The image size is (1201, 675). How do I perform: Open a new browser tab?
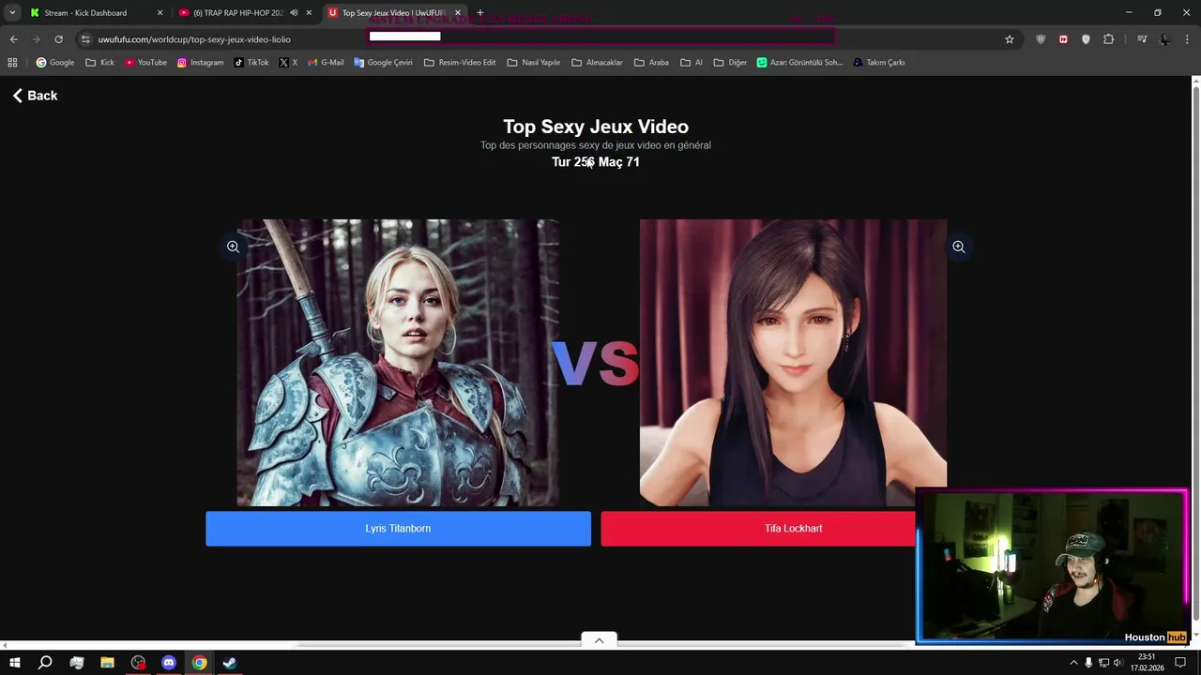pyautogui.click(x=480, y=13)
